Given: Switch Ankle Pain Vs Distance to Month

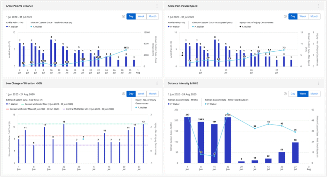Looking at the screenshot, I should pyautogui.click(x=152, y=17).
